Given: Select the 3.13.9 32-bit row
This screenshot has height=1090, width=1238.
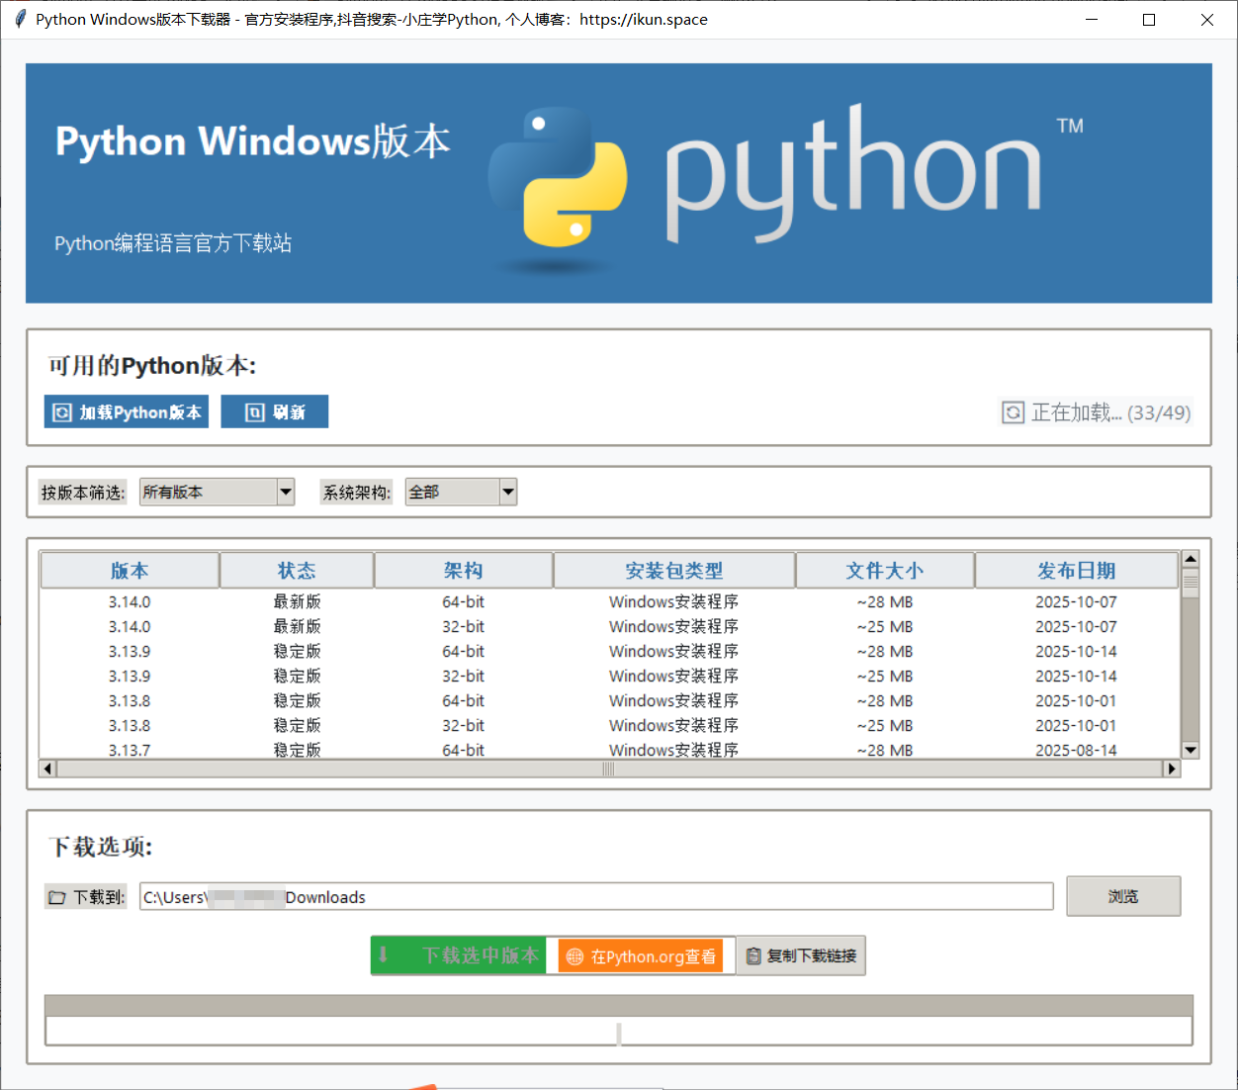Looking at the screenshot, I should [463, 676].
